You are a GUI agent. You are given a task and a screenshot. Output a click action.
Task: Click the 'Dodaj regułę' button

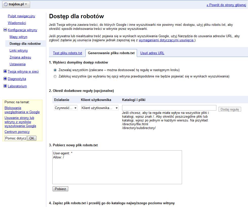click(x=230, y=109)
